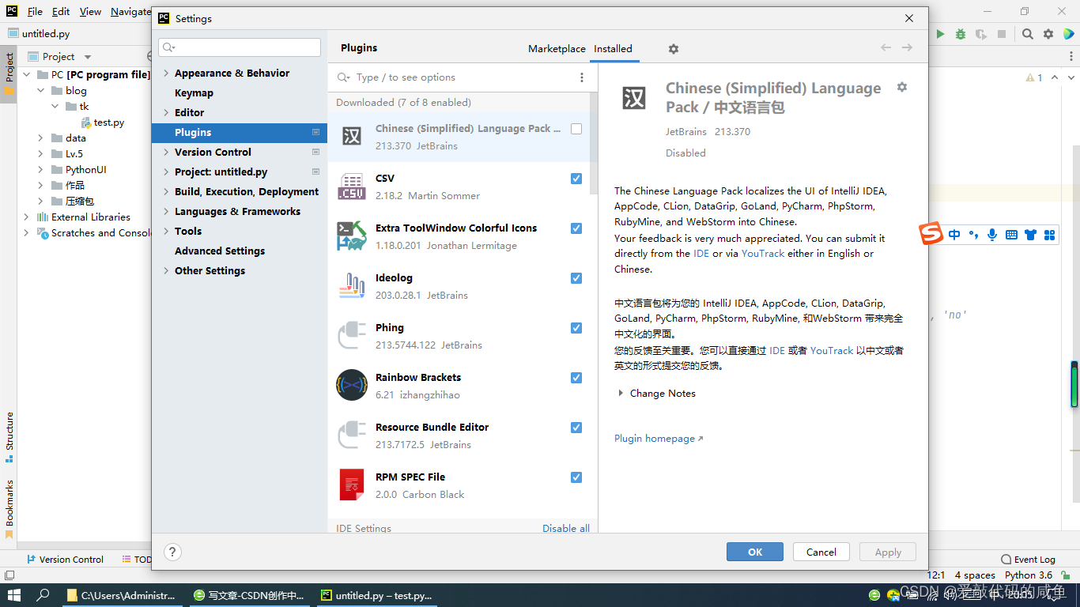Uncheck the Resource Bundle Editor checkbox

click(x=576, y=428)
